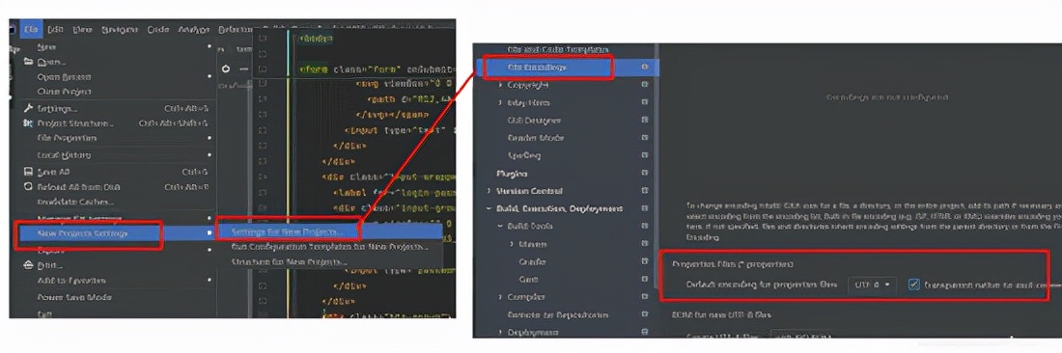Click project-level icon on File Encodings row
1062x353 pixels.
point(645,68)
